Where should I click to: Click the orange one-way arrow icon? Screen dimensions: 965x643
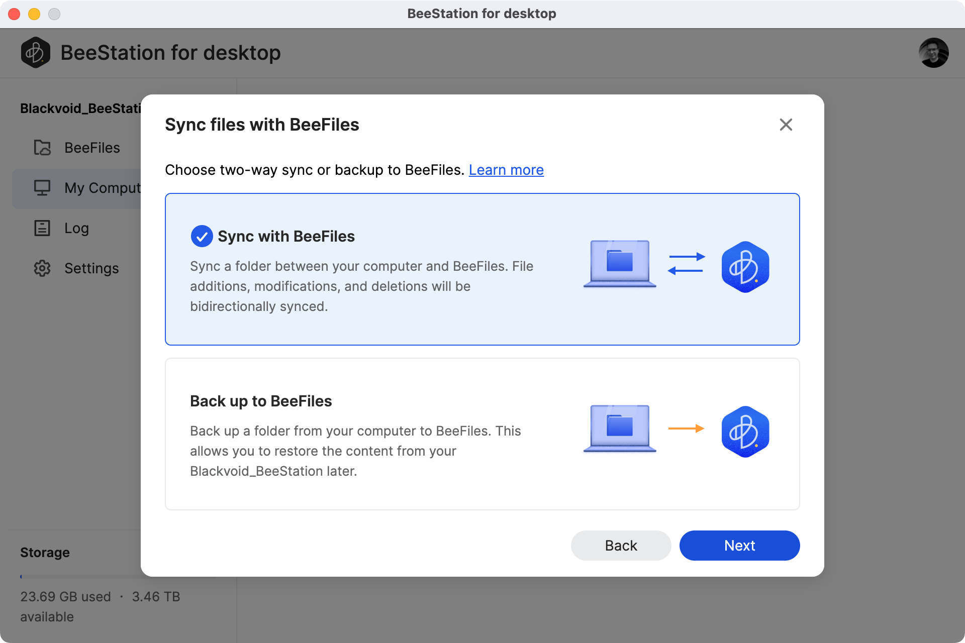coord(686,428)
